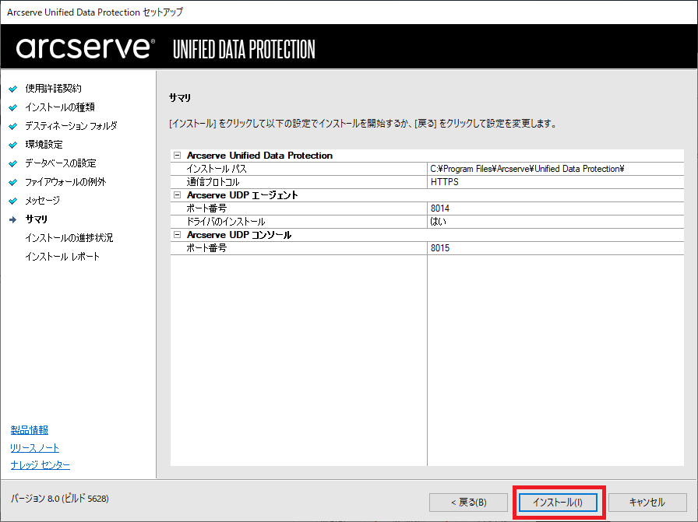The height and width of the screenshot is (522, 698).
Task: Click the checkmark icon beside ファイアウォールの例外
Action: pyautogui.click(x=13, y=182)
